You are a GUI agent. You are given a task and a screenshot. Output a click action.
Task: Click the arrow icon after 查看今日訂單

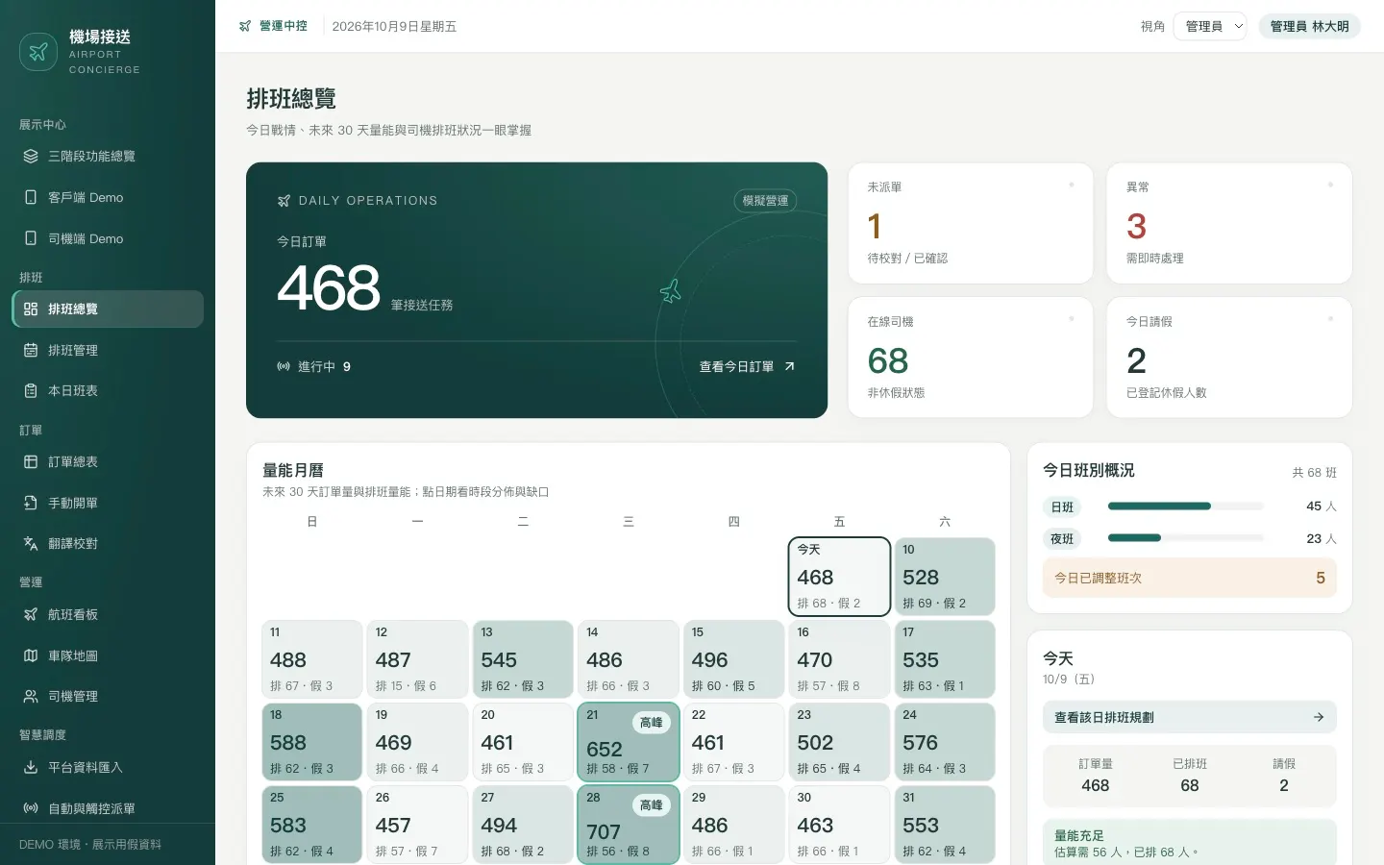pos(790,366)
